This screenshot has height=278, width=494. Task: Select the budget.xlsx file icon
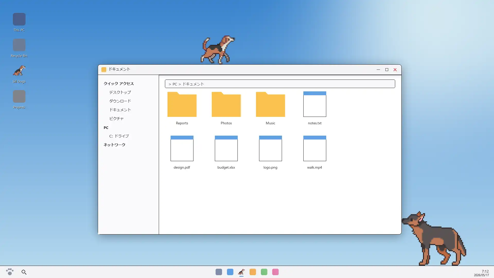point(226,148)
